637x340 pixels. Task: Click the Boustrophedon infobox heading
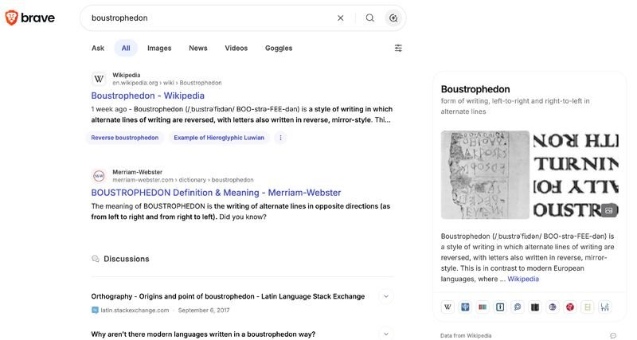tap(475, 89)
